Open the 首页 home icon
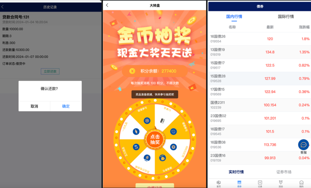 [x=218, y=184]
